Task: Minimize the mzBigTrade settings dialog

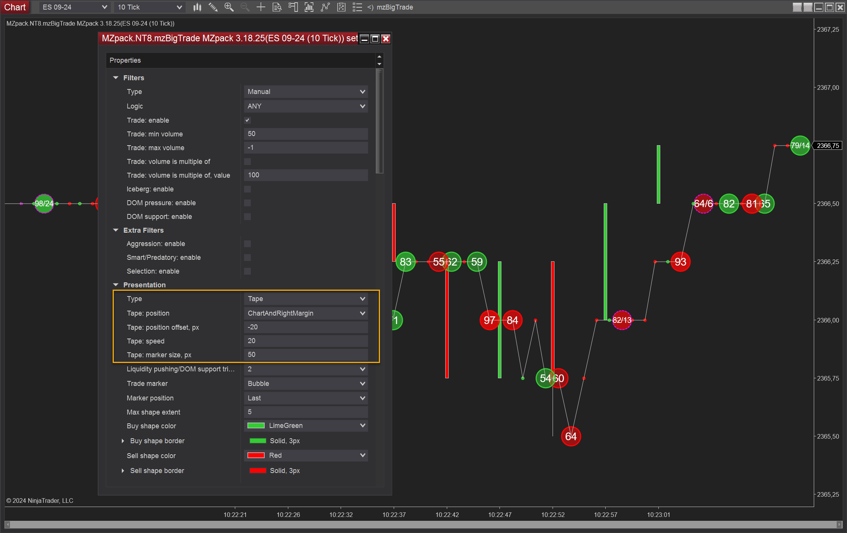Action: pos(364,39)
